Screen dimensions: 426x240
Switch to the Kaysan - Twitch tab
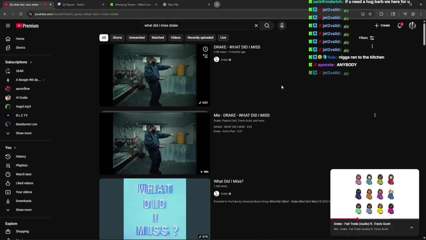pos(81,5)
